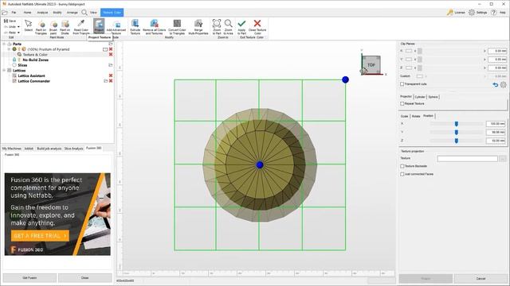Enable Transparent cuts checkbox

point(402,84)
